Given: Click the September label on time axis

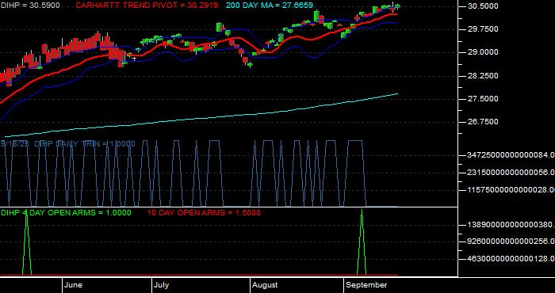Looking at the screenshot, I should coord(366,285).
